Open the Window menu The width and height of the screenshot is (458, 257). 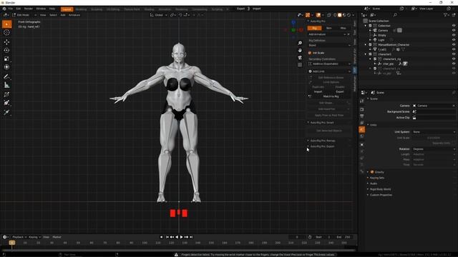41,9
